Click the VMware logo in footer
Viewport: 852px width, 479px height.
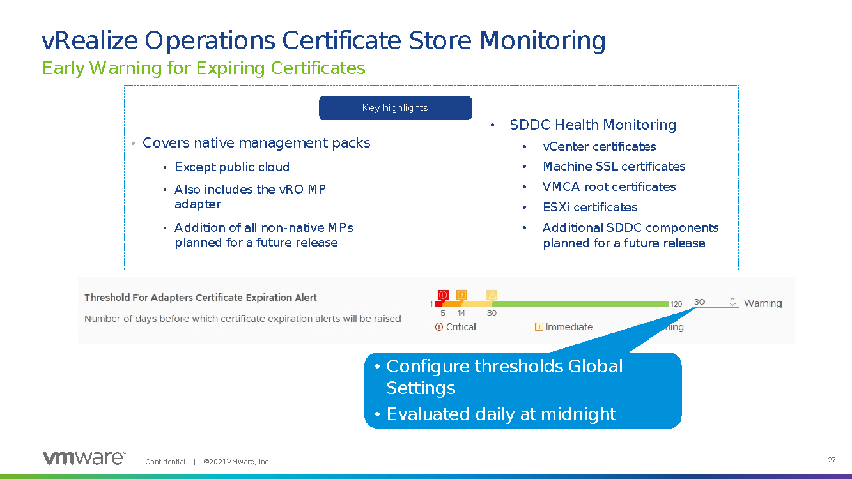click(x=84, y=458)
